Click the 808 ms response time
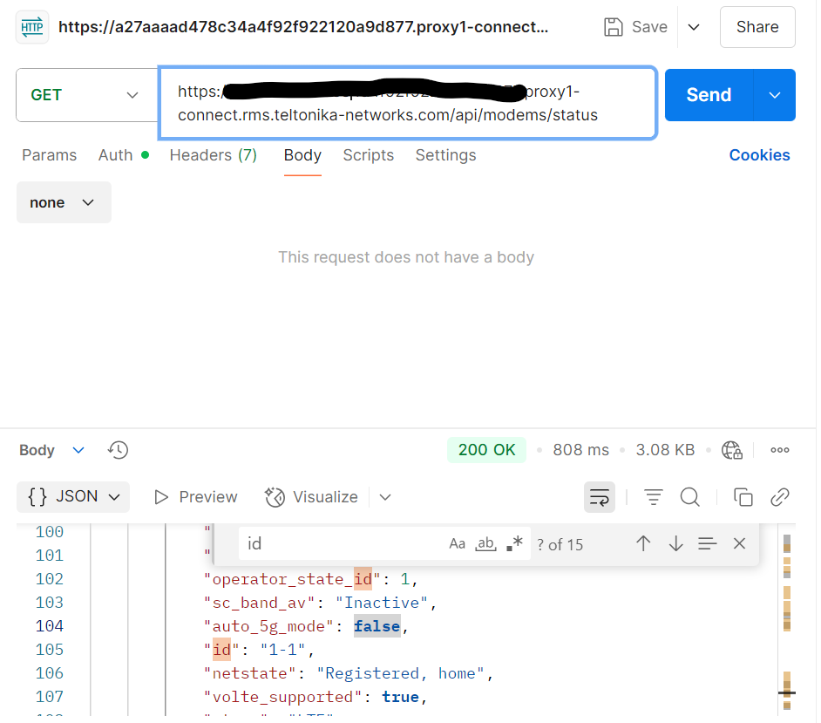821x723 pixels. click(x=580, y=450)
